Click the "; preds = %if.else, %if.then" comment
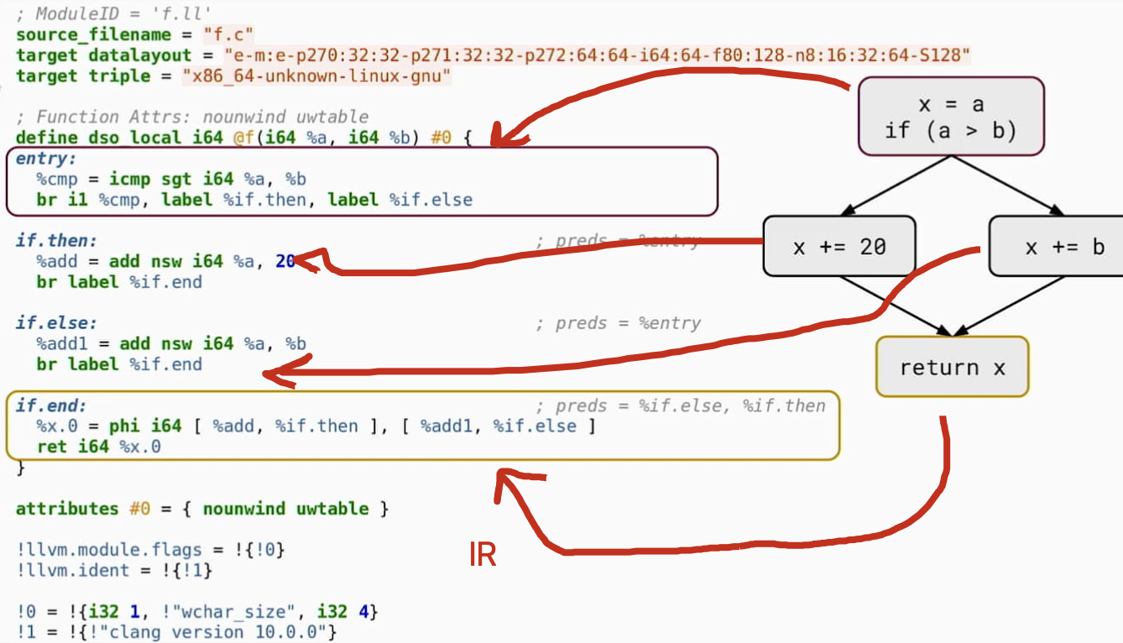The width and height of the screenshot is (1123, 643). (x=681, y=405)
